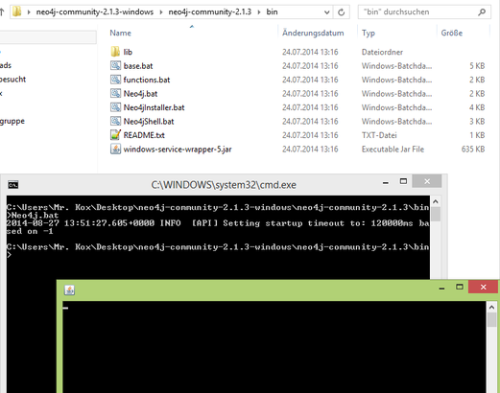This screenshot has width=500, height=393.
Task: Select the file name "functions.bat"
Action: coord(147,80)
